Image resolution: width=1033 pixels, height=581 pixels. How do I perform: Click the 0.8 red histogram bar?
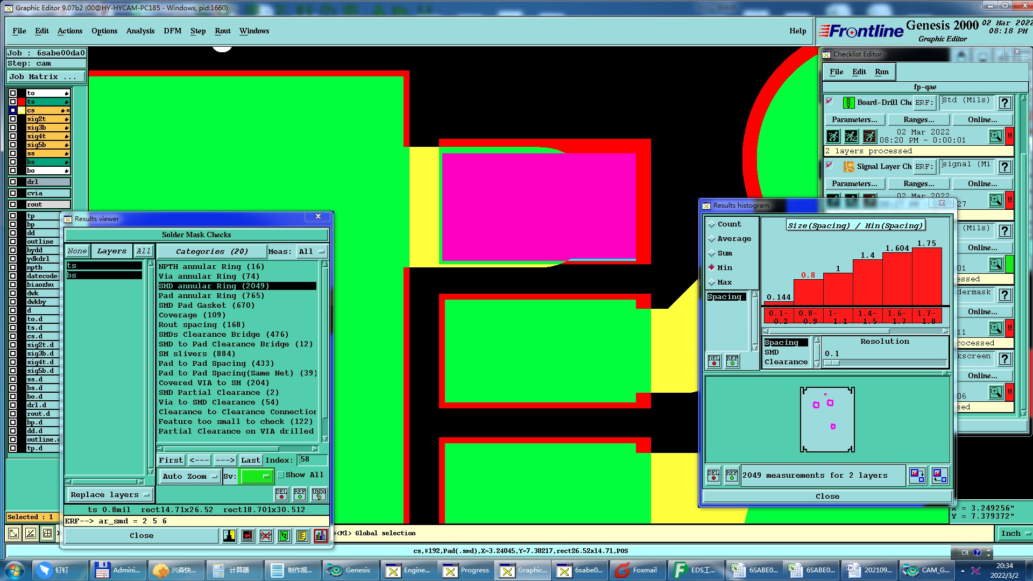tap(809, 293)
